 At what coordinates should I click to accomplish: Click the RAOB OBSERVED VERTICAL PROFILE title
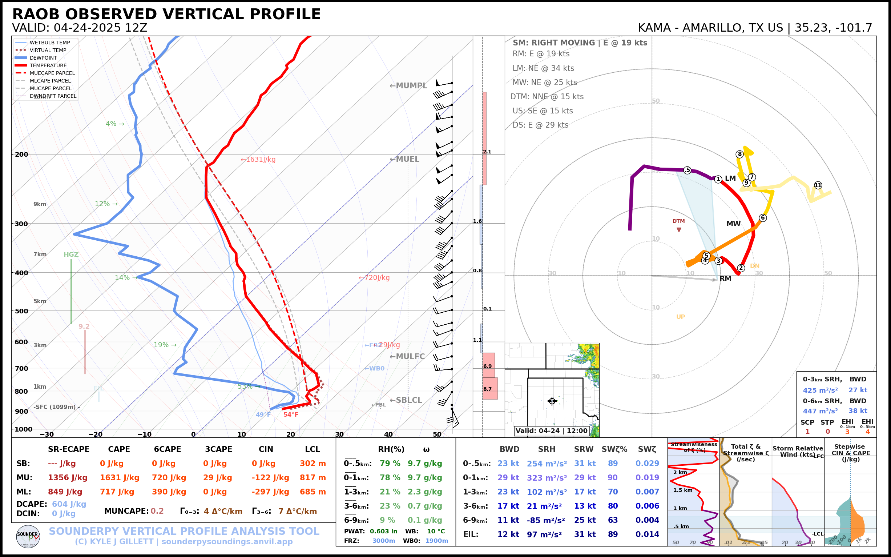(166, 15)
